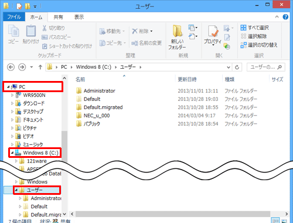This screenshot has height=223, width=293.
Task: Switch to the Home (ホーム) tab
Action: click(36, 17)
